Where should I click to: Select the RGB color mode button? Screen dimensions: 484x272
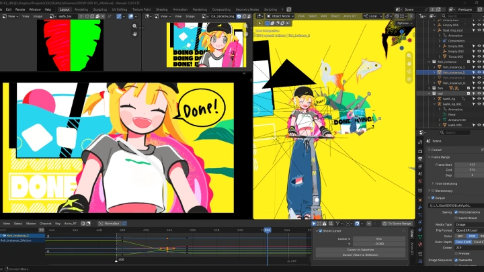pyautogui.click(x=471, y=236)
